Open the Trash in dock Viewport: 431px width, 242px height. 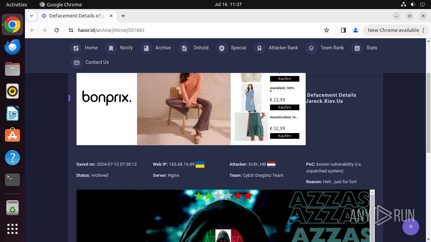click(x=12, y=208)
